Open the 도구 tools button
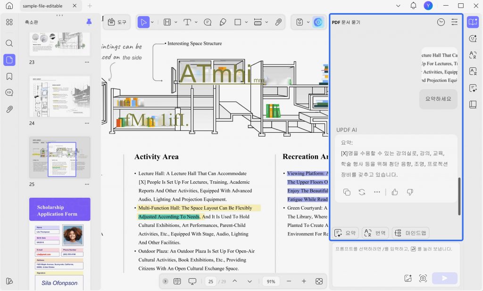 pyautogui.click(x=117, y=22)
